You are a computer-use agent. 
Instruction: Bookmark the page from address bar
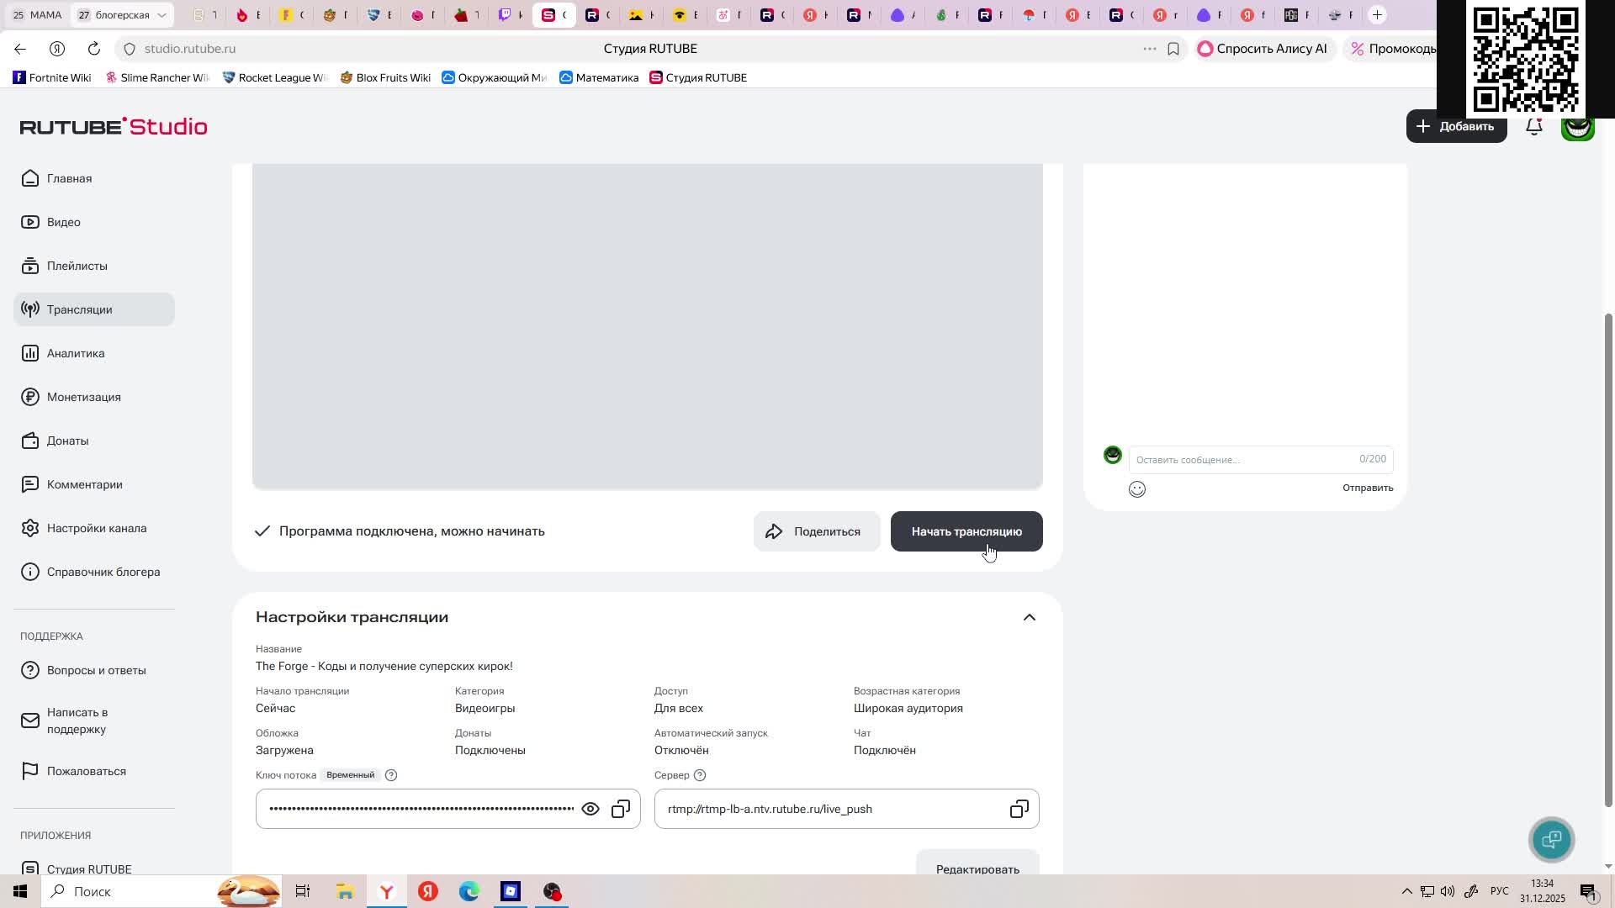click(1173, 49)
